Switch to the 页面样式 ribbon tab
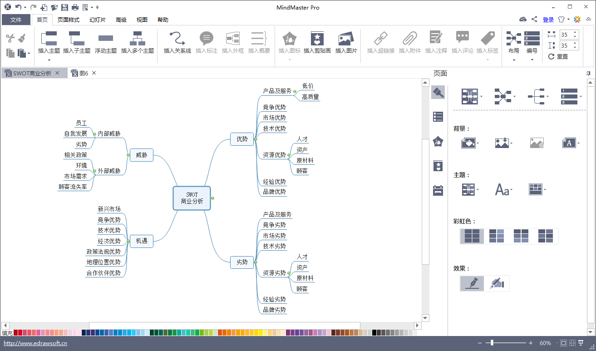Image resolution: width=596 pixels, height=351 pixels. click(69, 20)
